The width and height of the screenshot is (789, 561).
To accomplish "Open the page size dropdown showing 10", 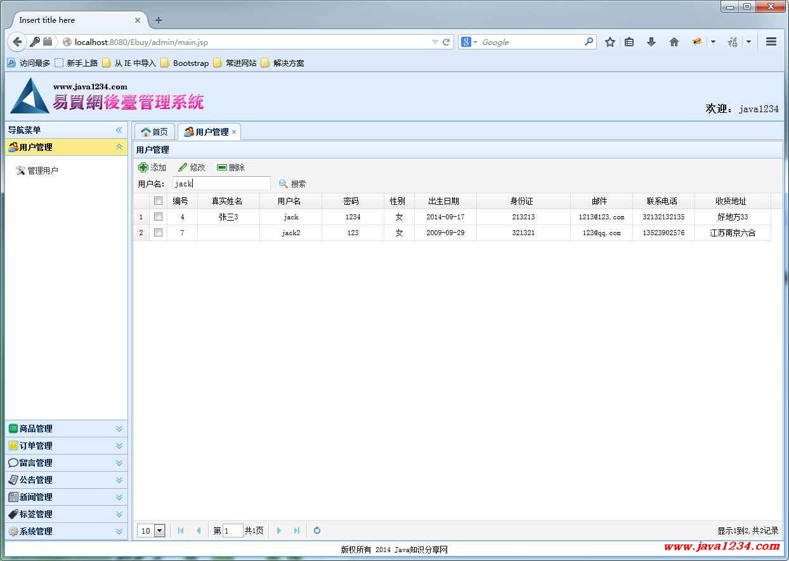I will point(159,531).
